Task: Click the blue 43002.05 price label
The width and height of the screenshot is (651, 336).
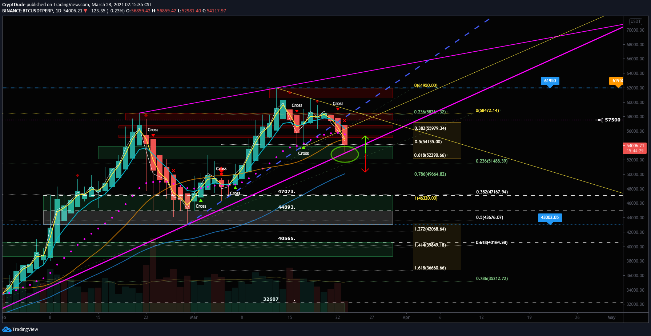Action: [x=550, y=217]
